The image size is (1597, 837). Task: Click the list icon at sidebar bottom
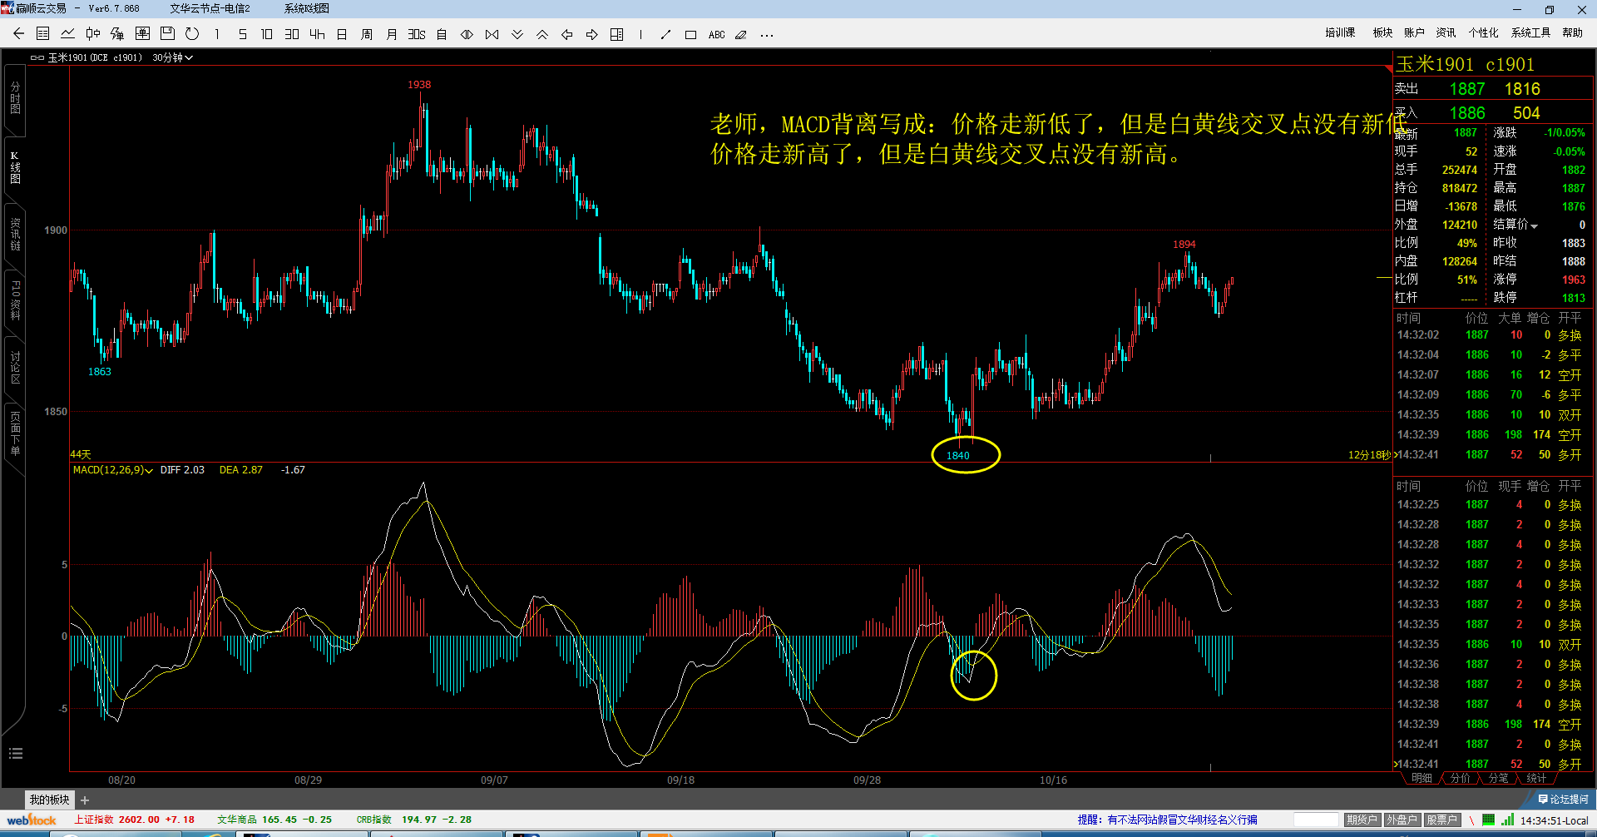(15, 754)
